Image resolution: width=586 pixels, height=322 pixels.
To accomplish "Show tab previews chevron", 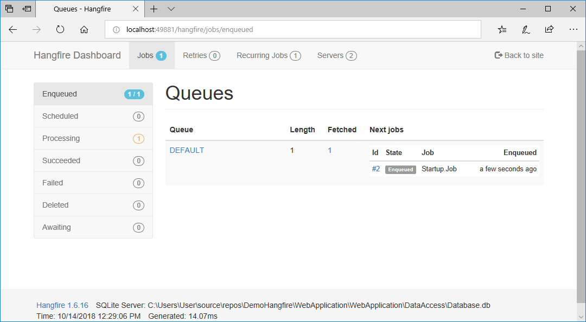I will tap(171, 9).
